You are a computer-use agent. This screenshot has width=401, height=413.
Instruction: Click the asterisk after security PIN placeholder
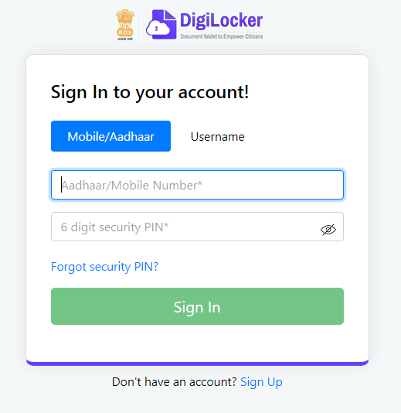coord(166,224)
